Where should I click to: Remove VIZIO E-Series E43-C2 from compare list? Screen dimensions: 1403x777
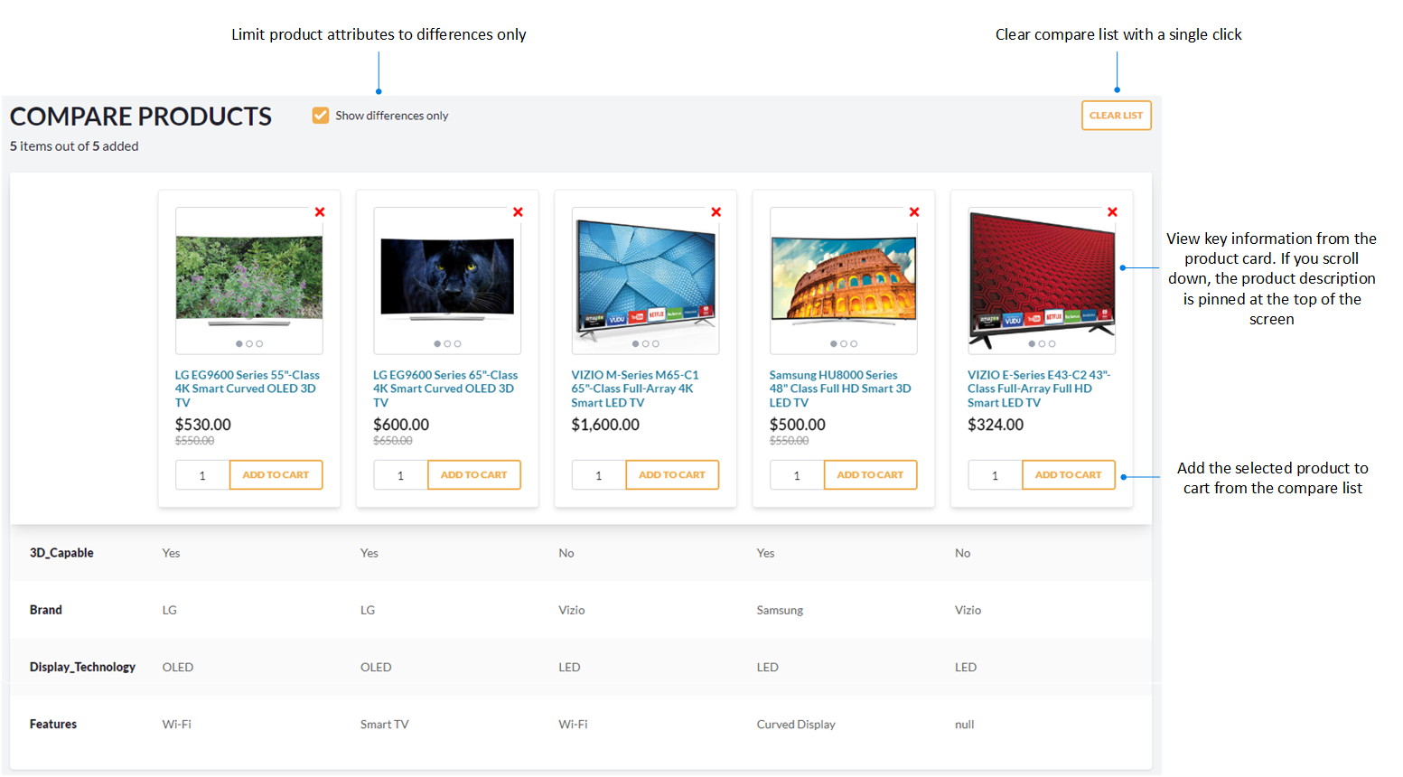click(x=1112, y=212)
